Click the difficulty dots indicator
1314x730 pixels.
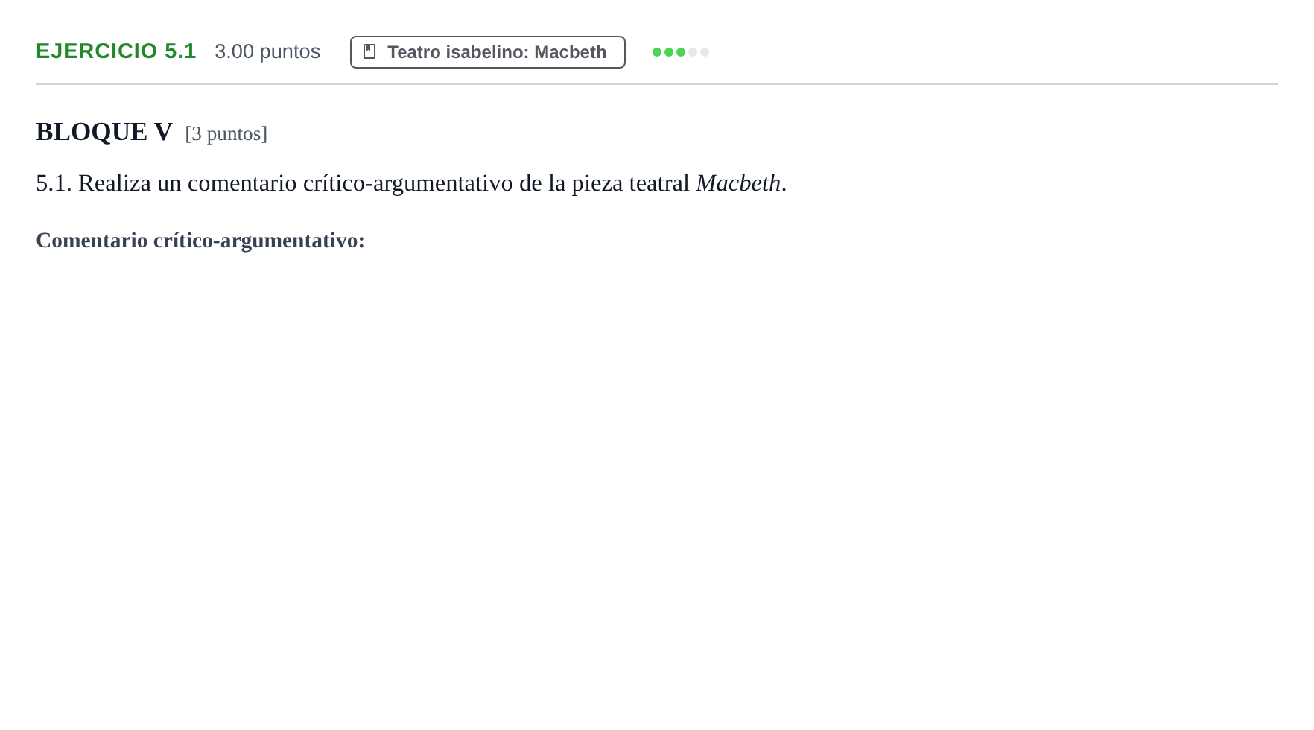(x=681, y=52)
